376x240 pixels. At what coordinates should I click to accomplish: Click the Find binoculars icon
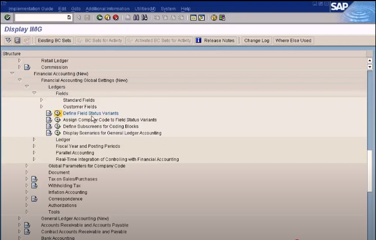click(136, 17)
